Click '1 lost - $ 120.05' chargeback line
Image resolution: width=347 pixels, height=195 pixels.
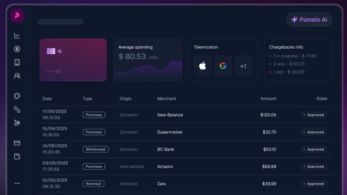coord(286,72)
